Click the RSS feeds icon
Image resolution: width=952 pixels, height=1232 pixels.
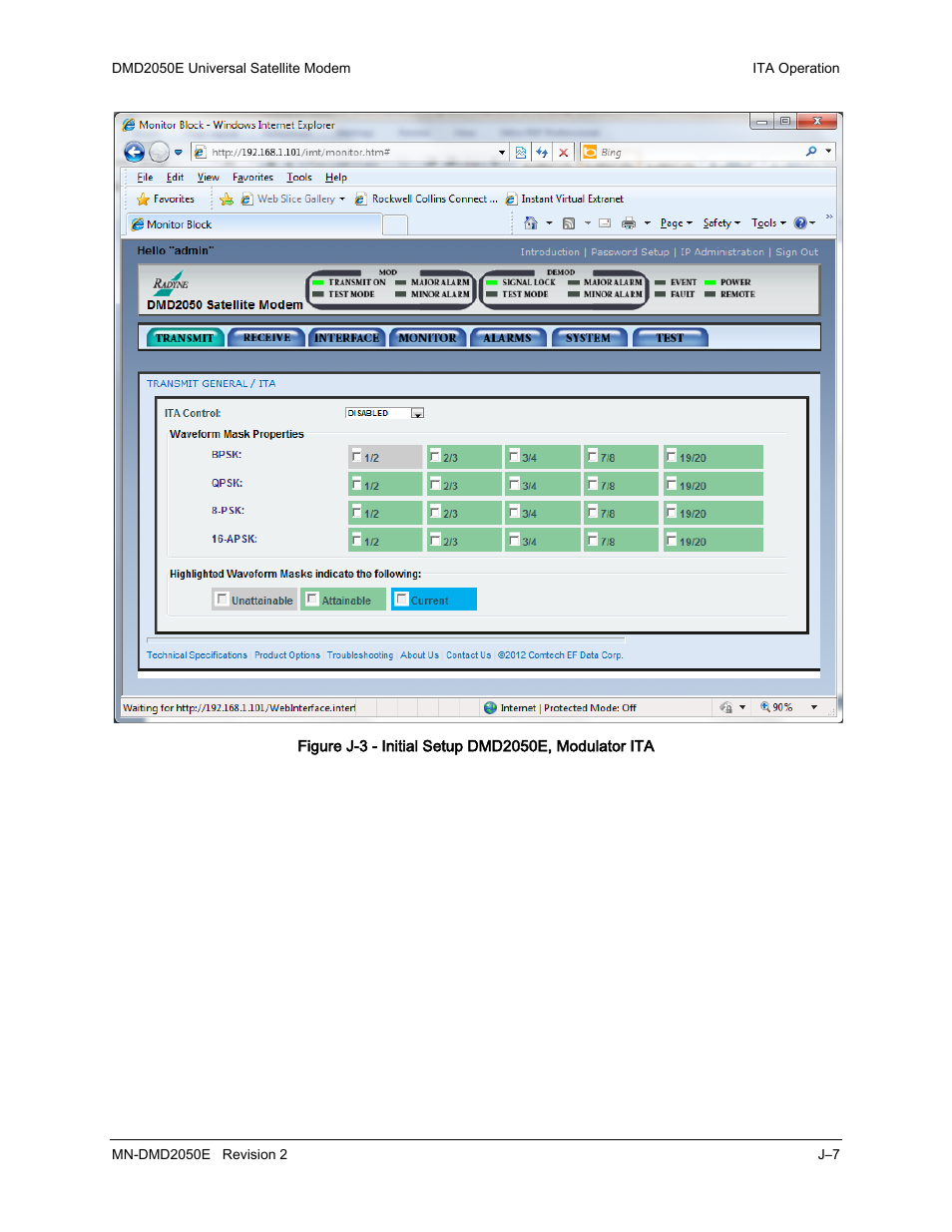coord(569,223)
